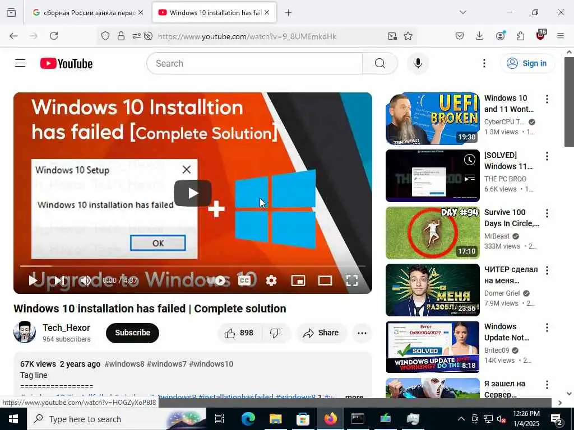The height and width of the screenshot is (430, 574).
Task: Open Firefox View
Action: tap(11, 12)
